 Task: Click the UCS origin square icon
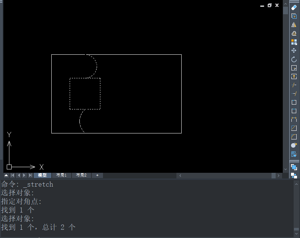[x=9, y=167]
